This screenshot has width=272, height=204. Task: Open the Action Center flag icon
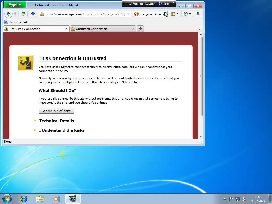tap(231, 199)
